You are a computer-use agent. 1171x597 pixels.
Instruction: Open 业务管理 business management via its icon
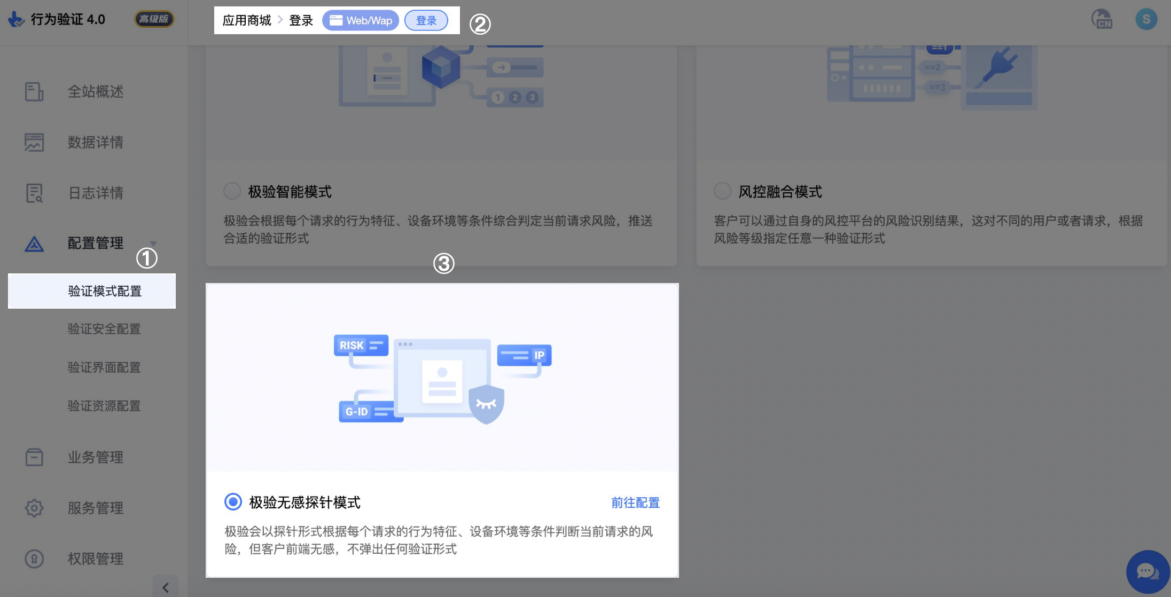point(33,457)
